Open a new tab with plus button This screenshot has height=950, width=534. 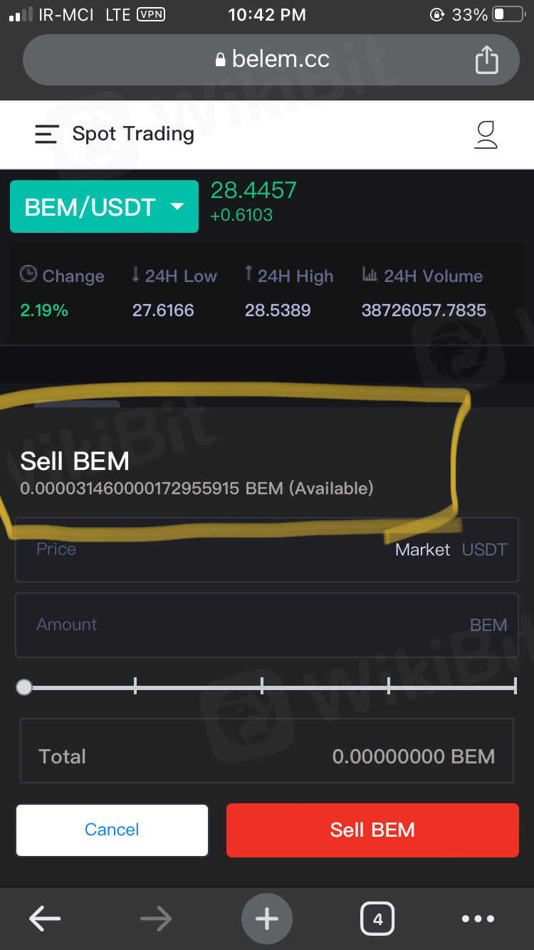pos(267,919)
